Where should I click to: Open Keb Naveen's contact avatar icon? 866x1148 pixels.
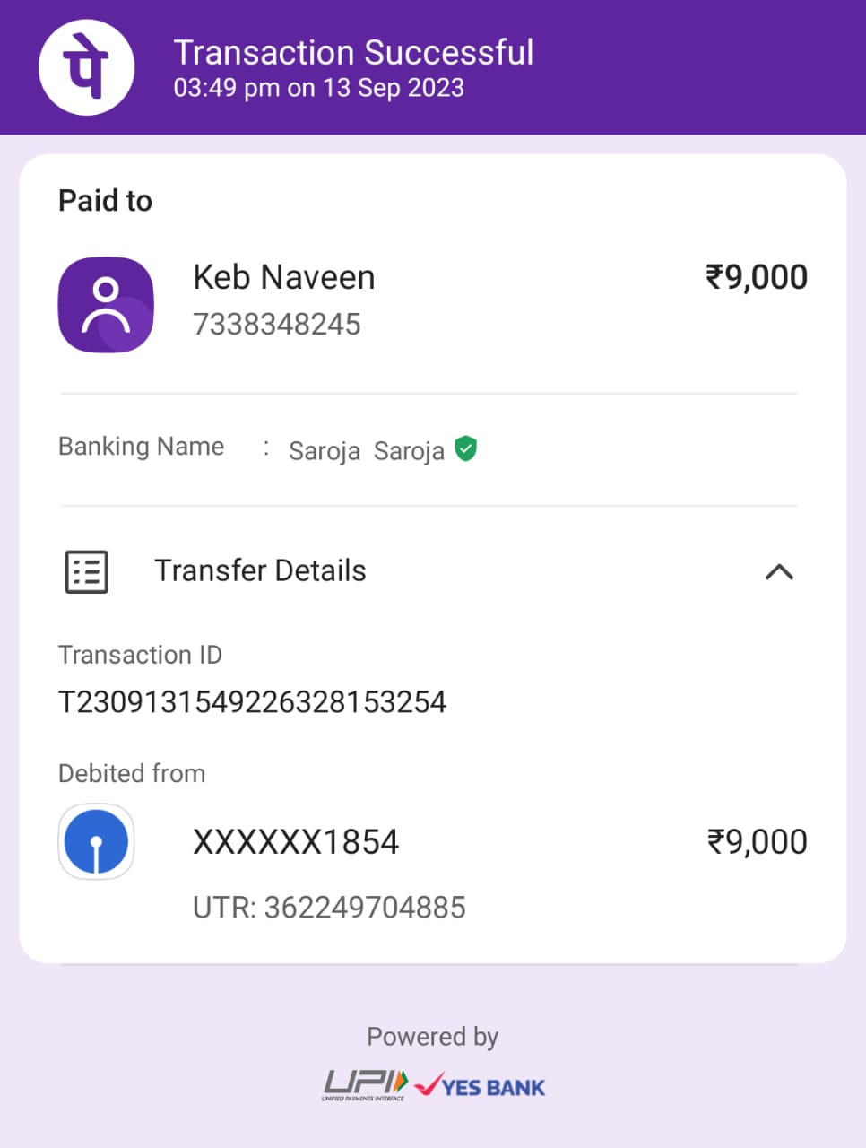[106, 305]
